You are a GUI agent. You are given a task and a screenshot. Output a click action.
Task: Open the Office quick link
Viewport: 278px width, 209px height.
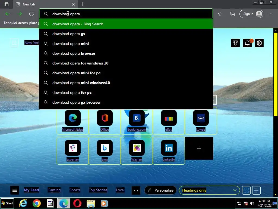[x=105, y=121]
